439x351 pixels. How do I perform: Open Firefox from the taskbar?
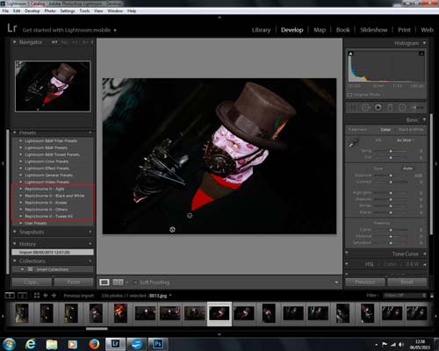tap(94, 344)
